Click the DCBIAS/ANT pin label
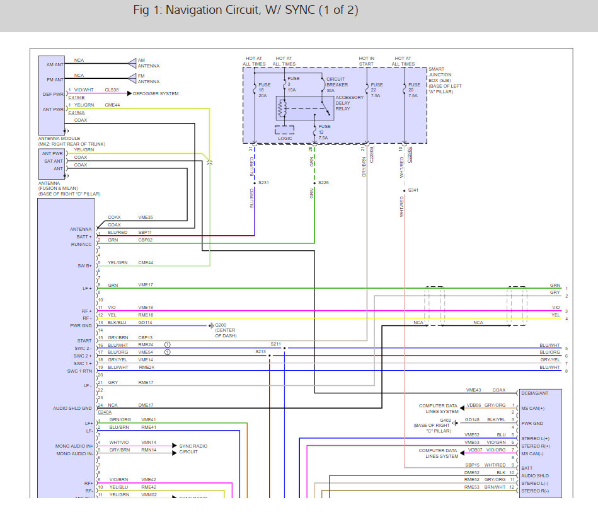Viewport: 598px width, 512px height. tap(535, 393)
